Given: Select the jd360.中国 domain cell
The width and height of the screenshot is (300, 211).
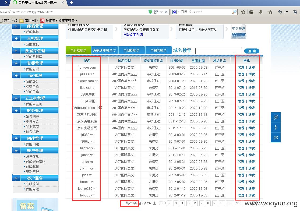Looking at the screenshot, I should point(87,94).
